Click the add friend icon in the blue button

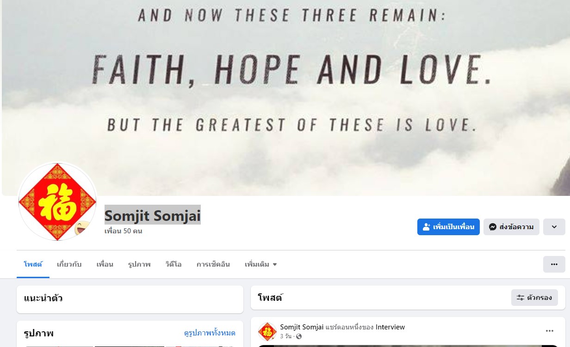(x=427, y=227)
